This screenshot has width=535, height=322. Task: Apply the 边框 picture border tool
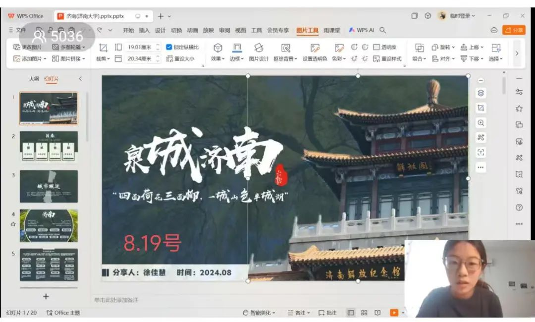point(237,48)
